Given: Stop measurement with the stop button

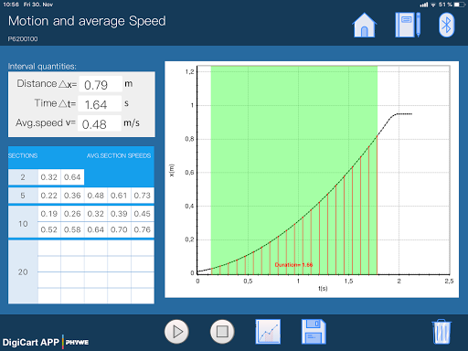Looking at the screenshot, I should 222,332.
